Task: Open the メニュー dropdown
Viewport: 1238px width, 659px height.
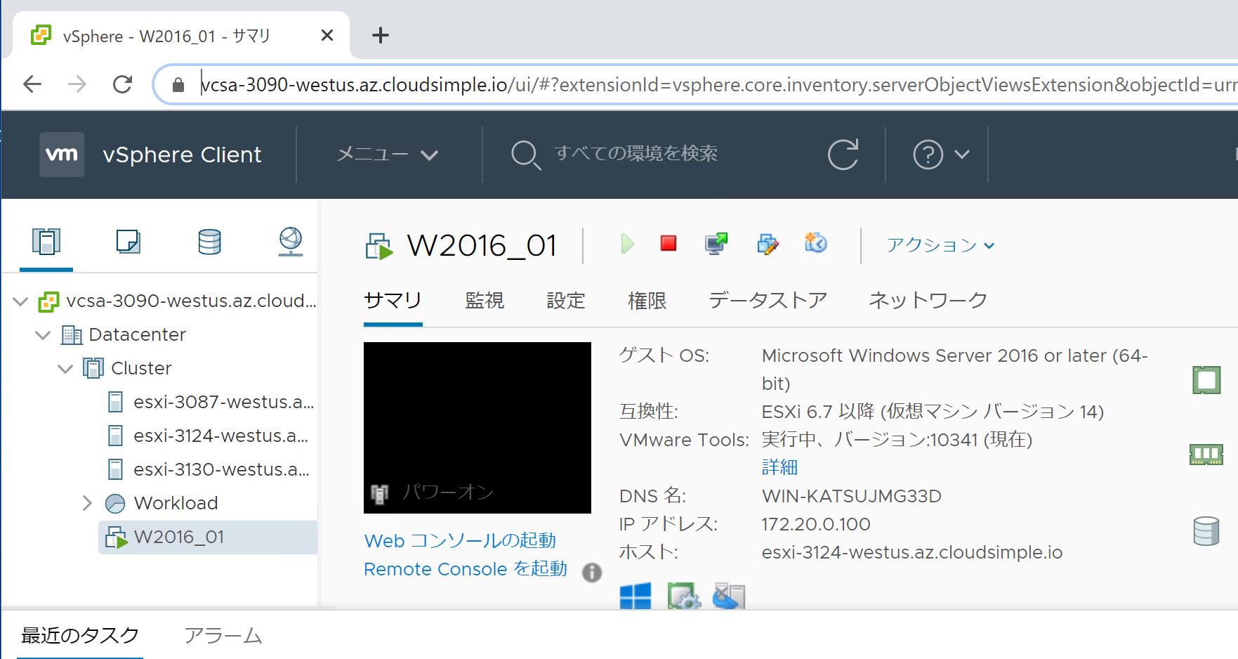Action: coord(385,154)
